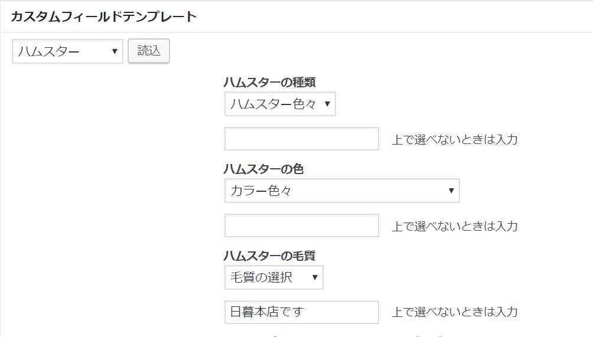Screen dimensions: 593x337
Task: Click the 上で選べないときは入力 hint beside the type field
Action: [455, 140]
